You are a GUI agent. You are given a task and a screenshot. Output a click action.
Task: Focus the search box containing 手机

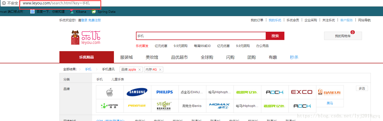pyautogui.click(x=201, y=36)
